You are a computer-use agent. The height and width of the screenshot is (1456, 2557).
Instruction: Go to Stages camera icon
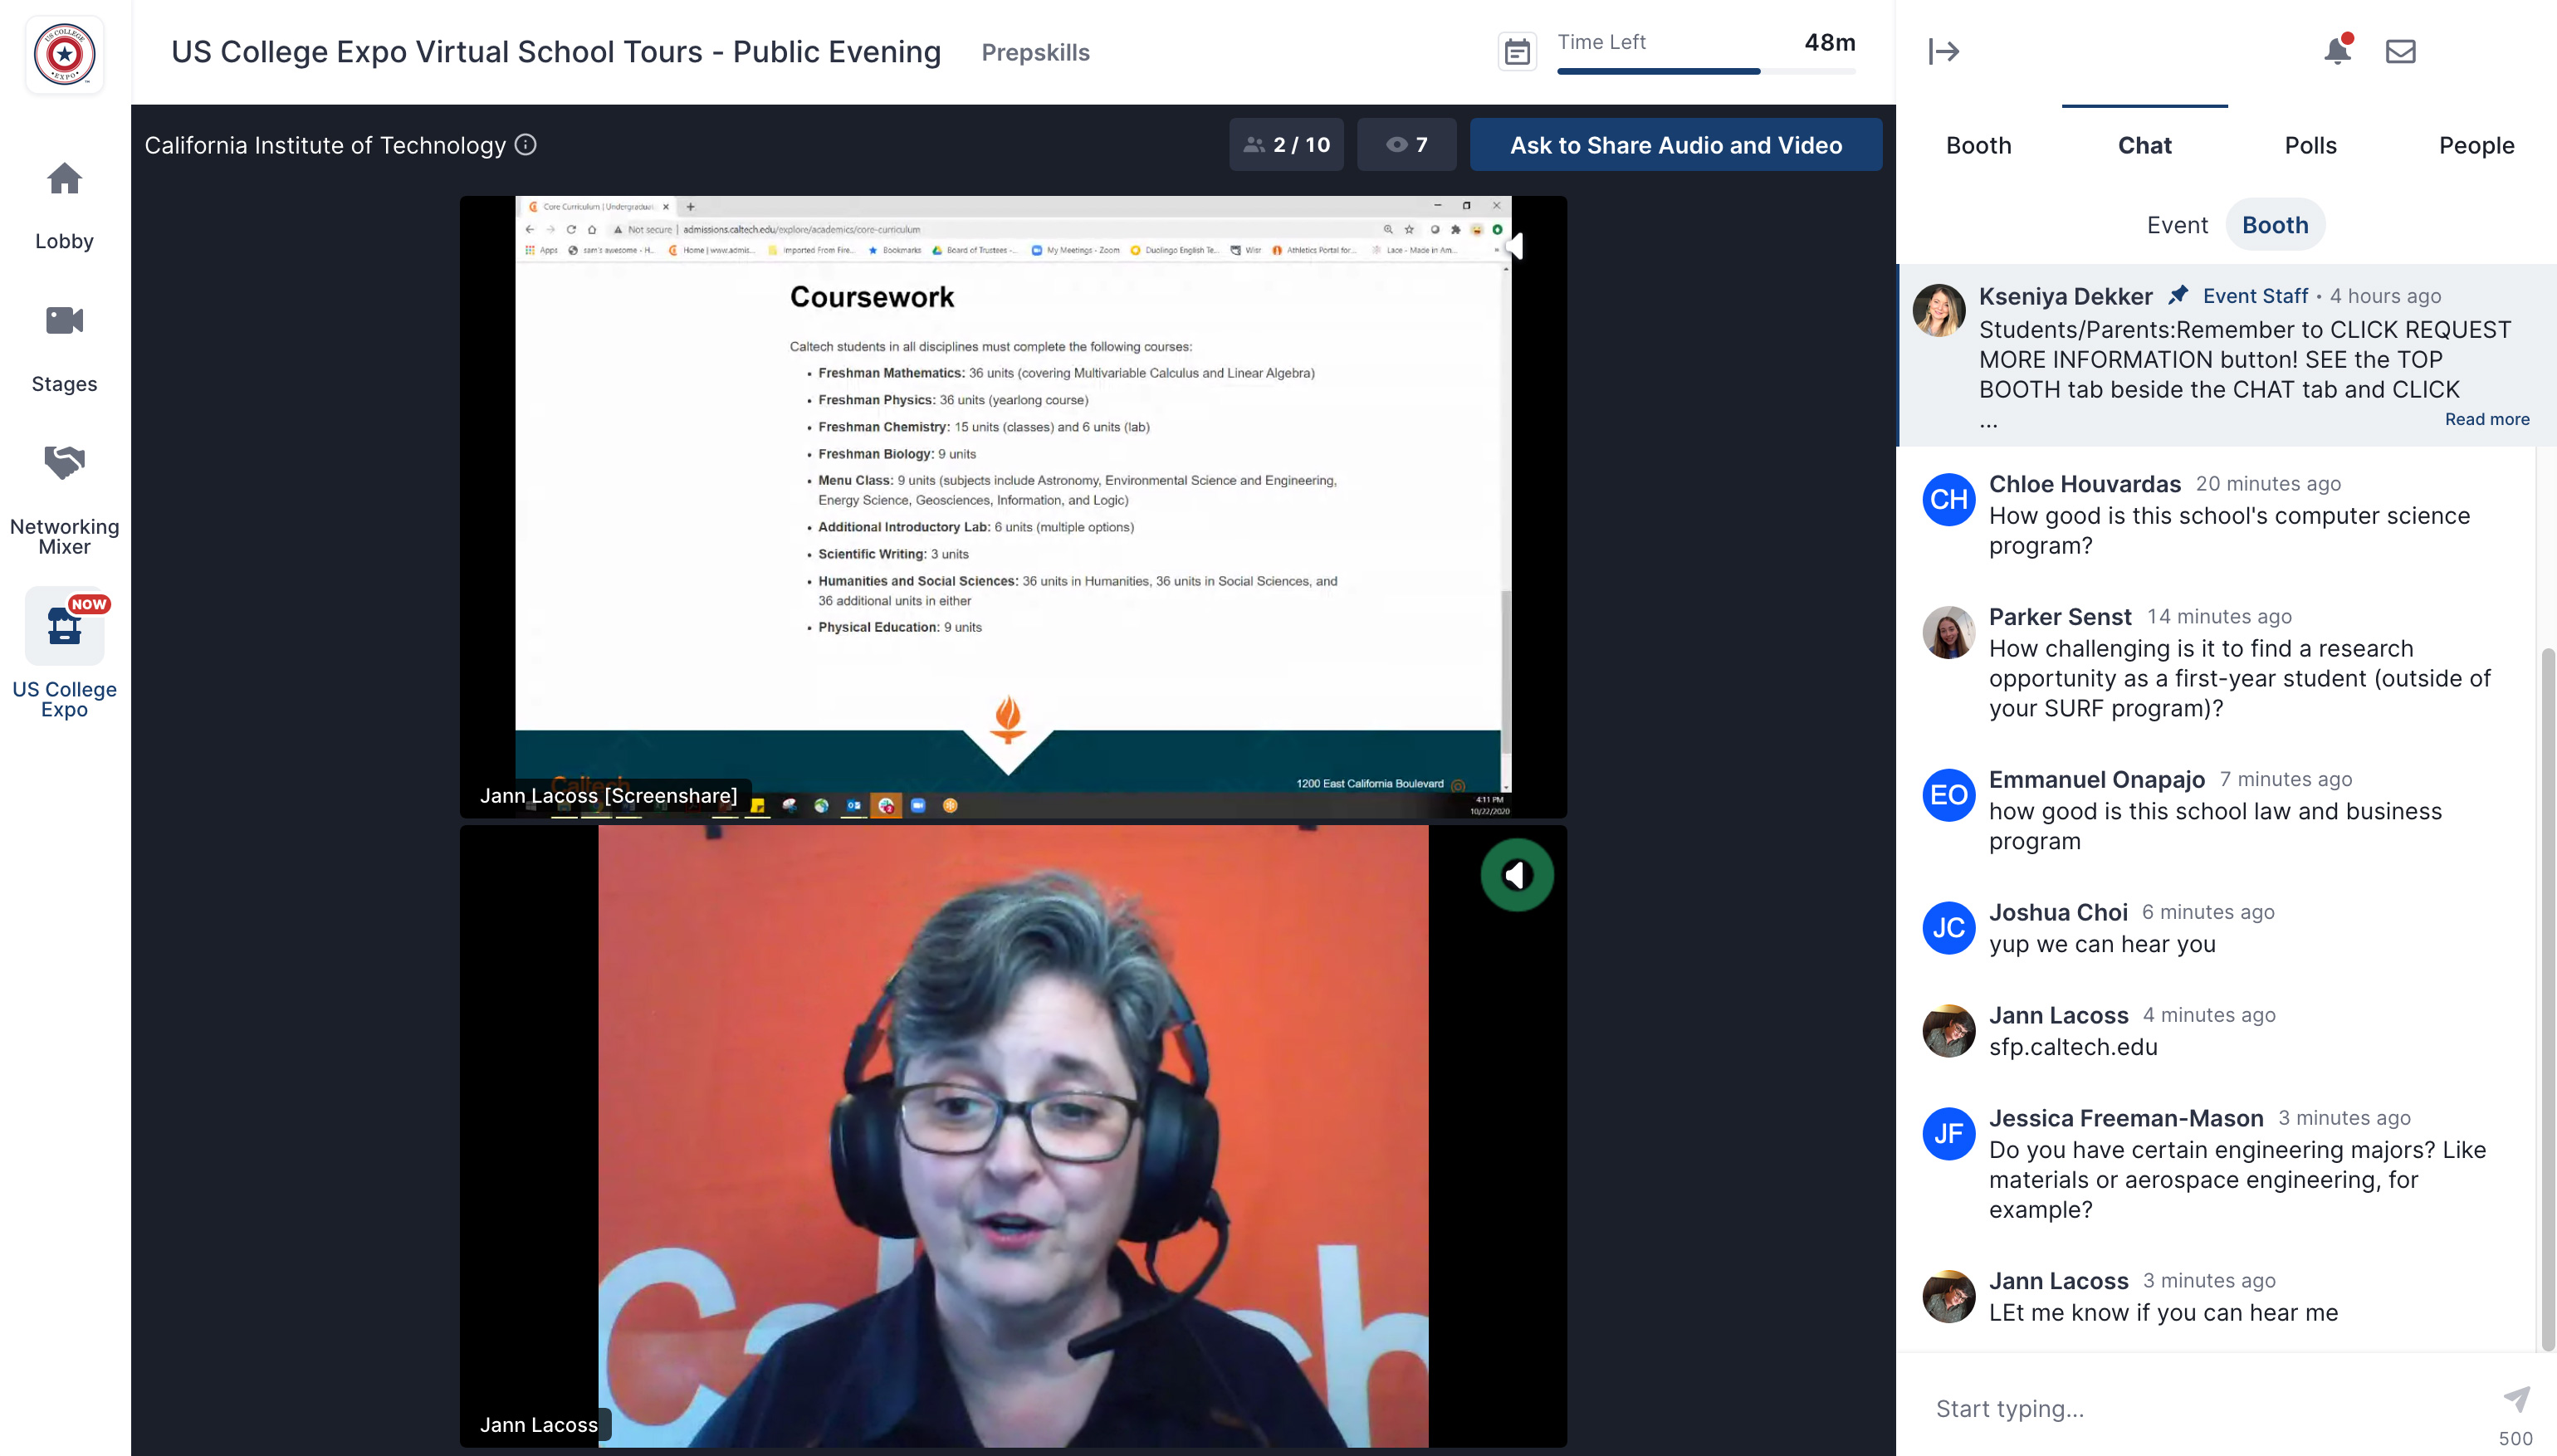[x=64, y=320]
